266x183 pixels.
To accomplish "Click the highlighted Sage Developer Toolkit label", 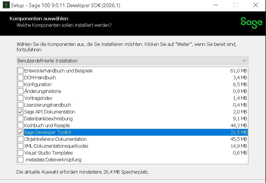I will pos(48,133).
